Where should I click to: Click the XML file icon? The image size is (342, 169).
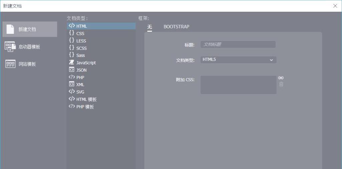pyautogui.click(x=71, y=84)
